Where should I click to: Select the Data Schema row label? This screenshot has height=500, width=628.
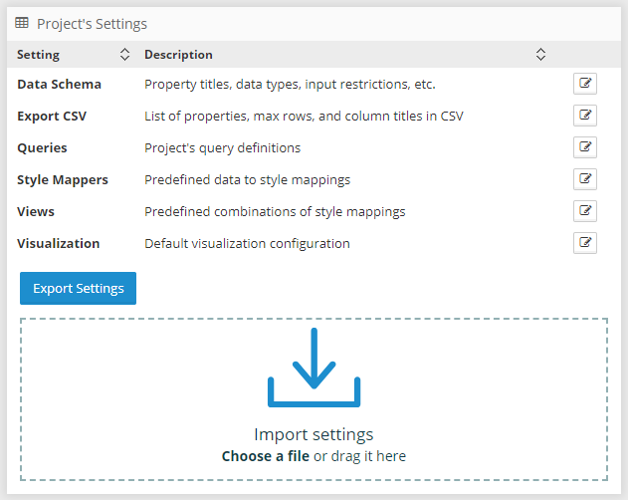pos(59,85)
